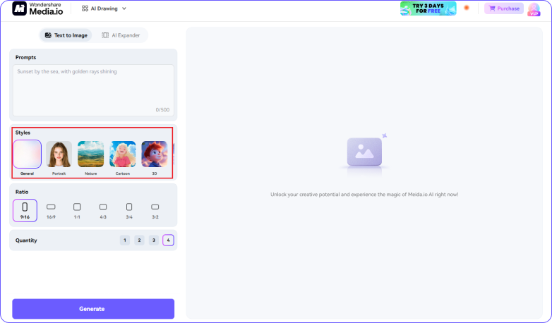Click into the Prompts text box
The width and height of the screenshot is (552, 323).
click(93, 90)
